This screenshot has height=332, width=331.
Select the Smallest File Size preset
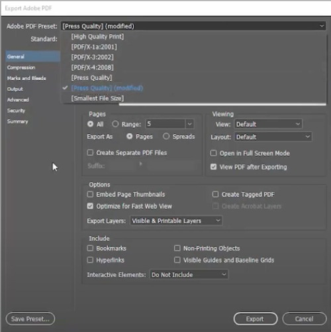point(97,98)
